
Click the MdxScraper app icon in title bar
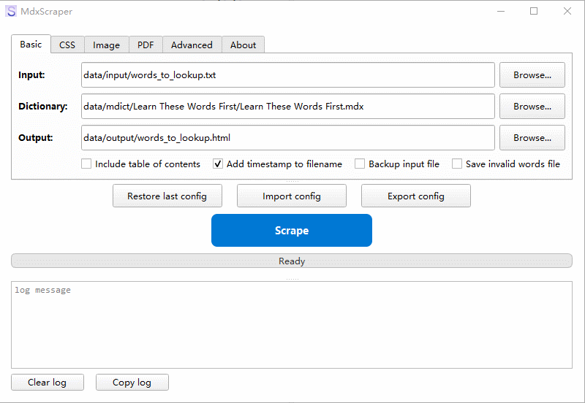pyautogui.click(x=11, y=12)
